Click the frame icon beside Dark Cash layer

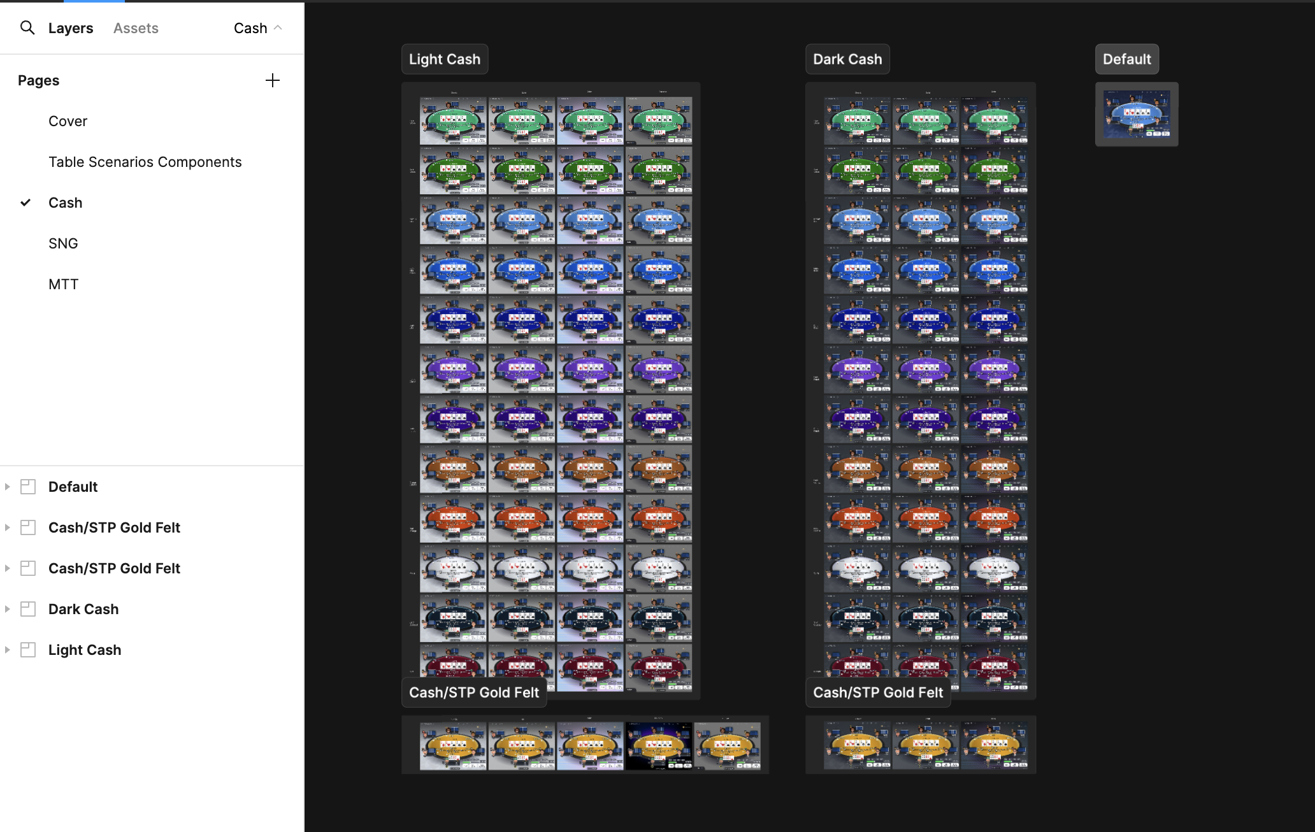coord(28,609)
